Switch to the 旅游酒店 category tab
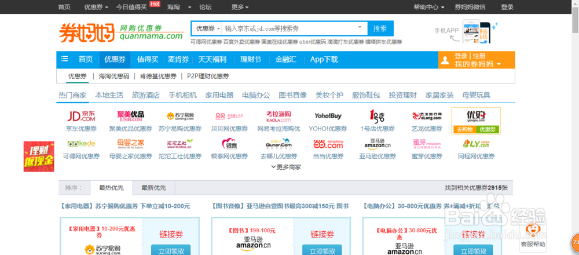Viewport: 579px width, 255px height. [146, 96]
